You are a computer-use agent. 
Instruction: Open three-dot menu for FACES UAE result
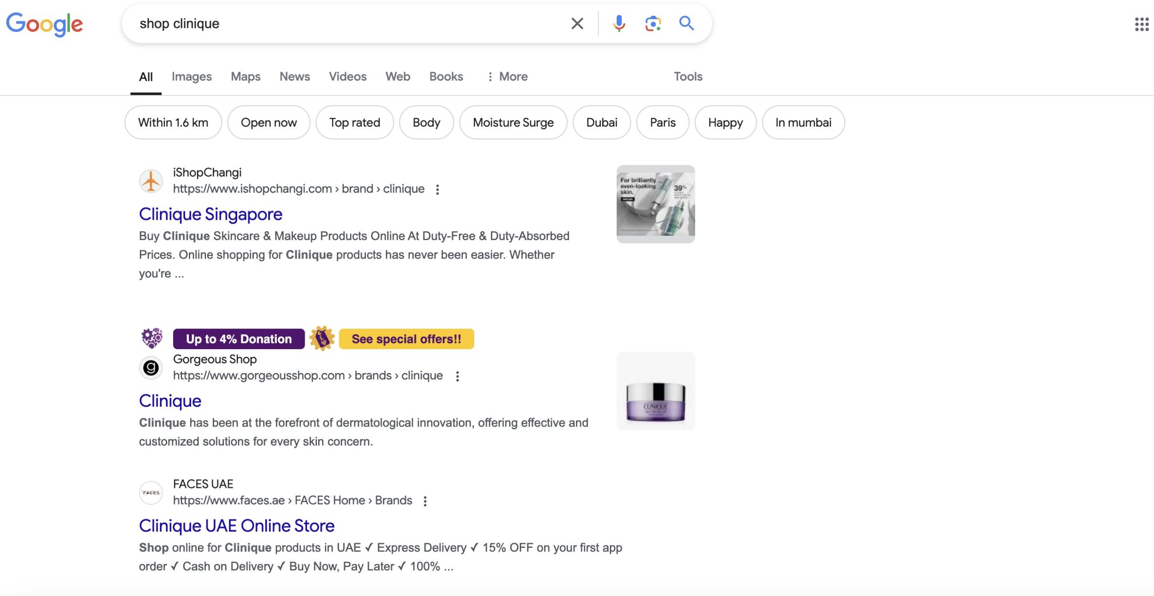tap(425, 501)
